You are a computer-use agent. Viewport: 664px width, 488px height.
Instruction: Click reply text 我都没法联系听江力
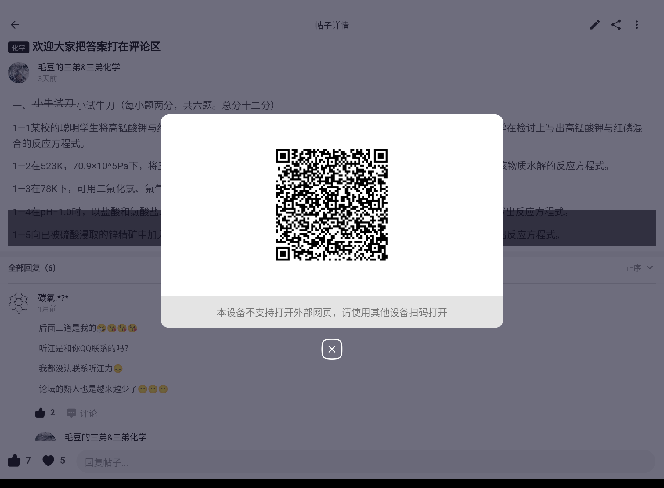(76, 368)
